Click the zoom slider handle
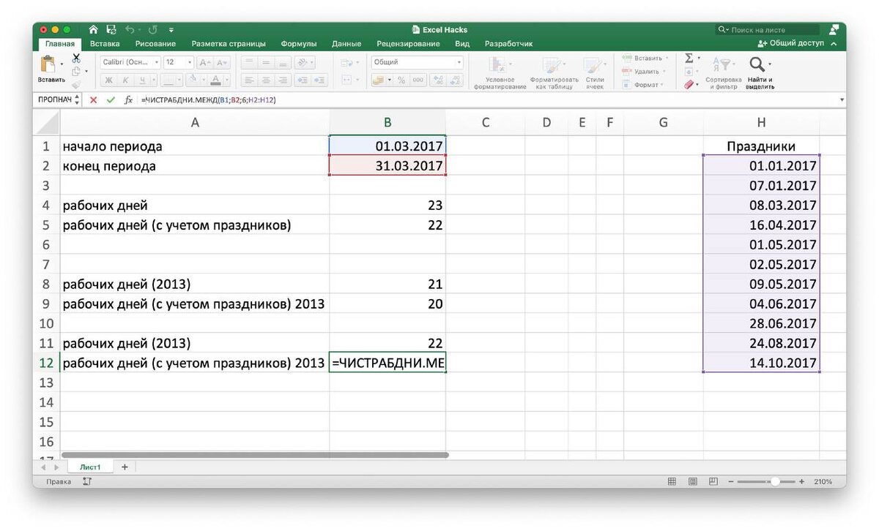879x531 pixels. point(774,482)
